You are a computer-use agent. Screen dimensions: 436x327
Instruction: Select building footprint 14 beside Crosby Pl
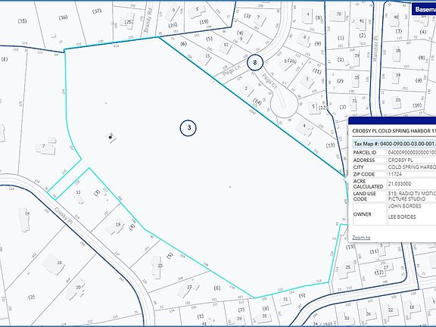pos(24,219)
